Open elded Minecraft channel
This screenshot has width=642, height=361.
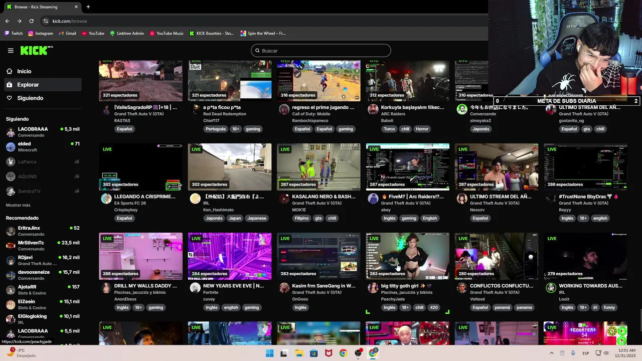[42, 147]
